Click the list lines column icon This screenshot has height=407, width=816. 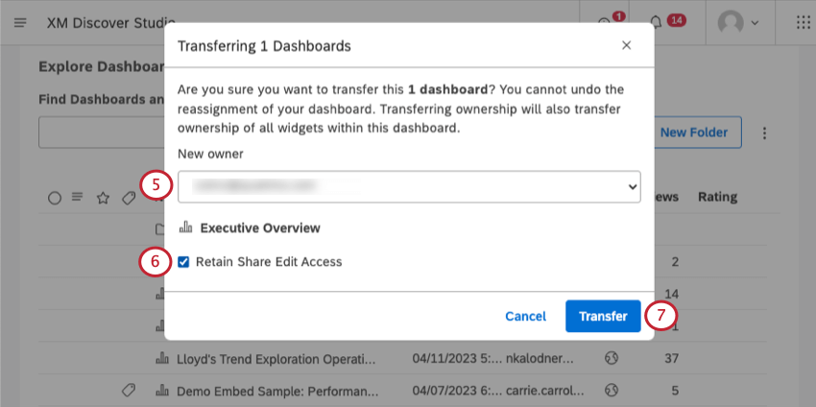pos(78,198)
